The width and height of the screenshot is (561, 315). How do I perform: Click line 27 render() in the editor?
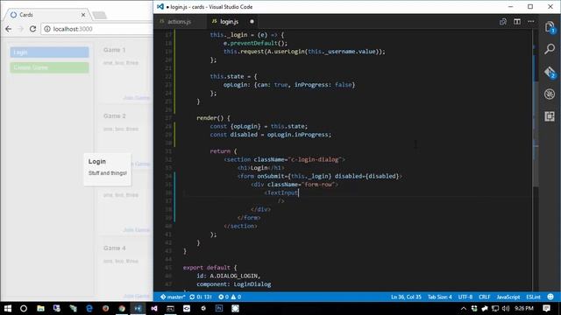pyautogui.click(x=213, y=118)
